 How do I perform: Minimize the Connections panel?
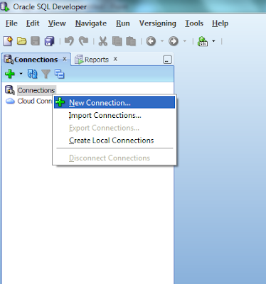pos(167,60)
